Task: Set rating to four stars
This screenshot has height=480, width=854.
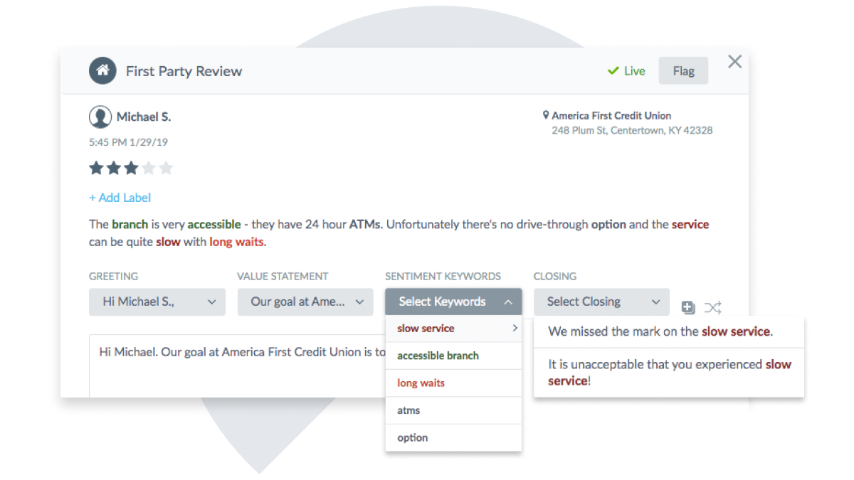Action: point(149,168)
